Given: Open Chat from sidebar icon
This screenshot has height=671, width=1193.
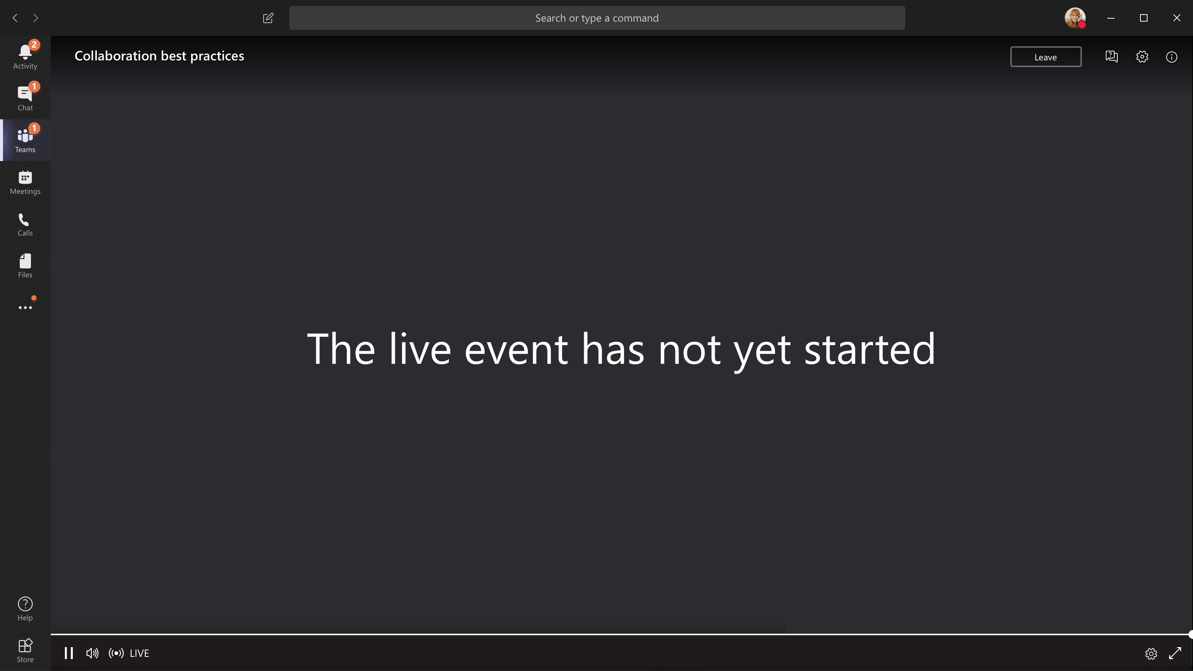Looking at the screenshot, I should [x=25, y=97].
